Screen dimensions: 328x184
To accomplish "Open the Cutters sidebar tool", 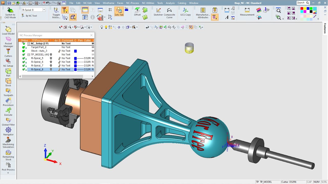I will coord(8,53).
